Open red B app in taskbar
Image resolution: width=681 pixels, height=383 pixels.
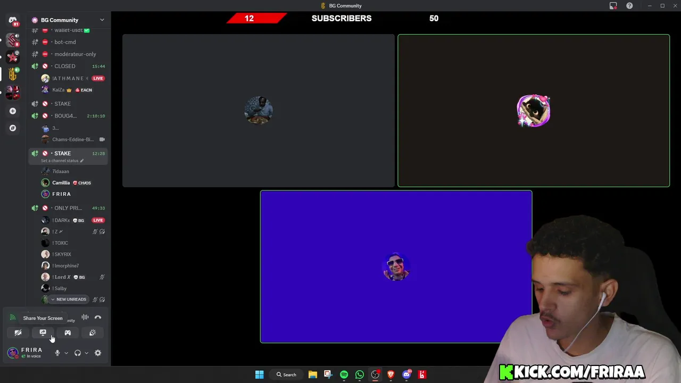tap(422, 374)
